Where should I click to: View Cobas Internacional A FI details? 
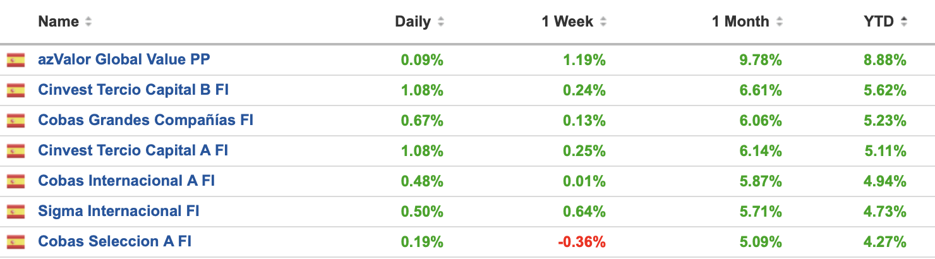pos(126,181)
